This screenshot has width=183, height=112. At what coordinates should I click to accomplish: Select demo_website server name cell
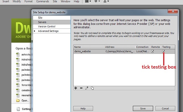click(83, 51)
